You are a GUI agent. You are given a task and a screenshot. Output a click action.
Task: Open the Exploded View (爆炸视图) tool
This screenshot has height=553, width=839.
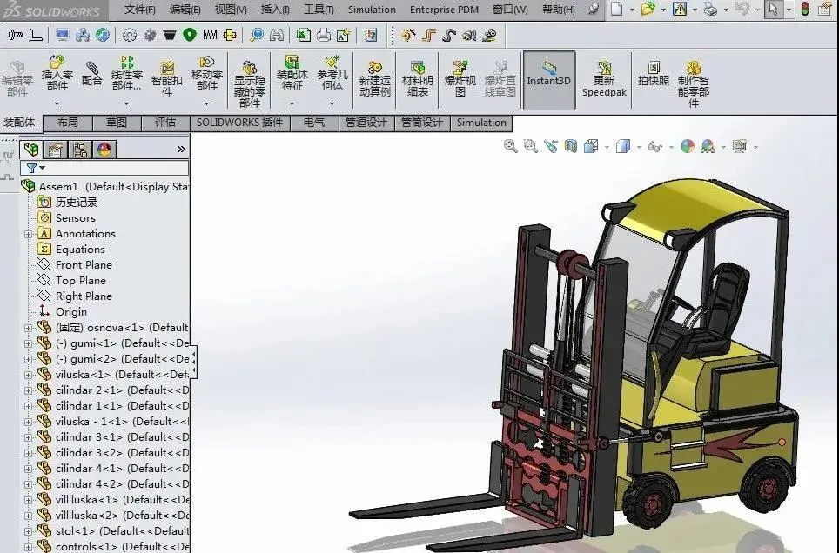click(x=460, y=78)
